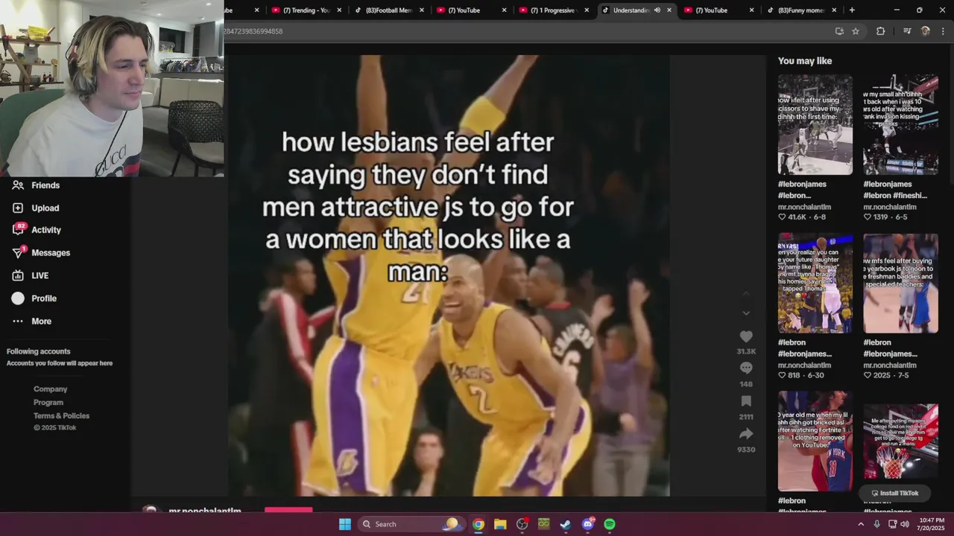
Task: Open Chrome from the taskbar
Action: pyautogui.click(x=478, y=524)
